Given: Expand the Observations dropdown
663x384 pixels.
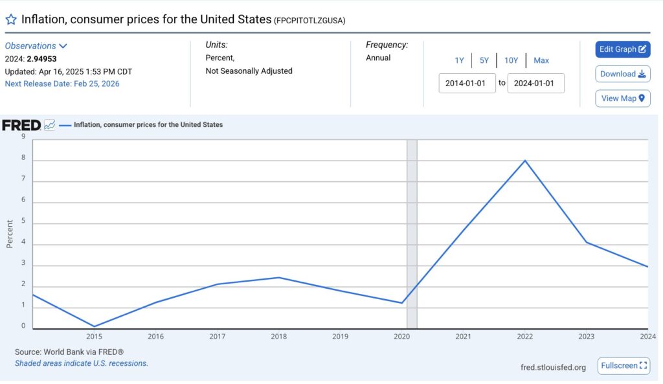Looking at the screenshot, I should (x=36, y=46).
